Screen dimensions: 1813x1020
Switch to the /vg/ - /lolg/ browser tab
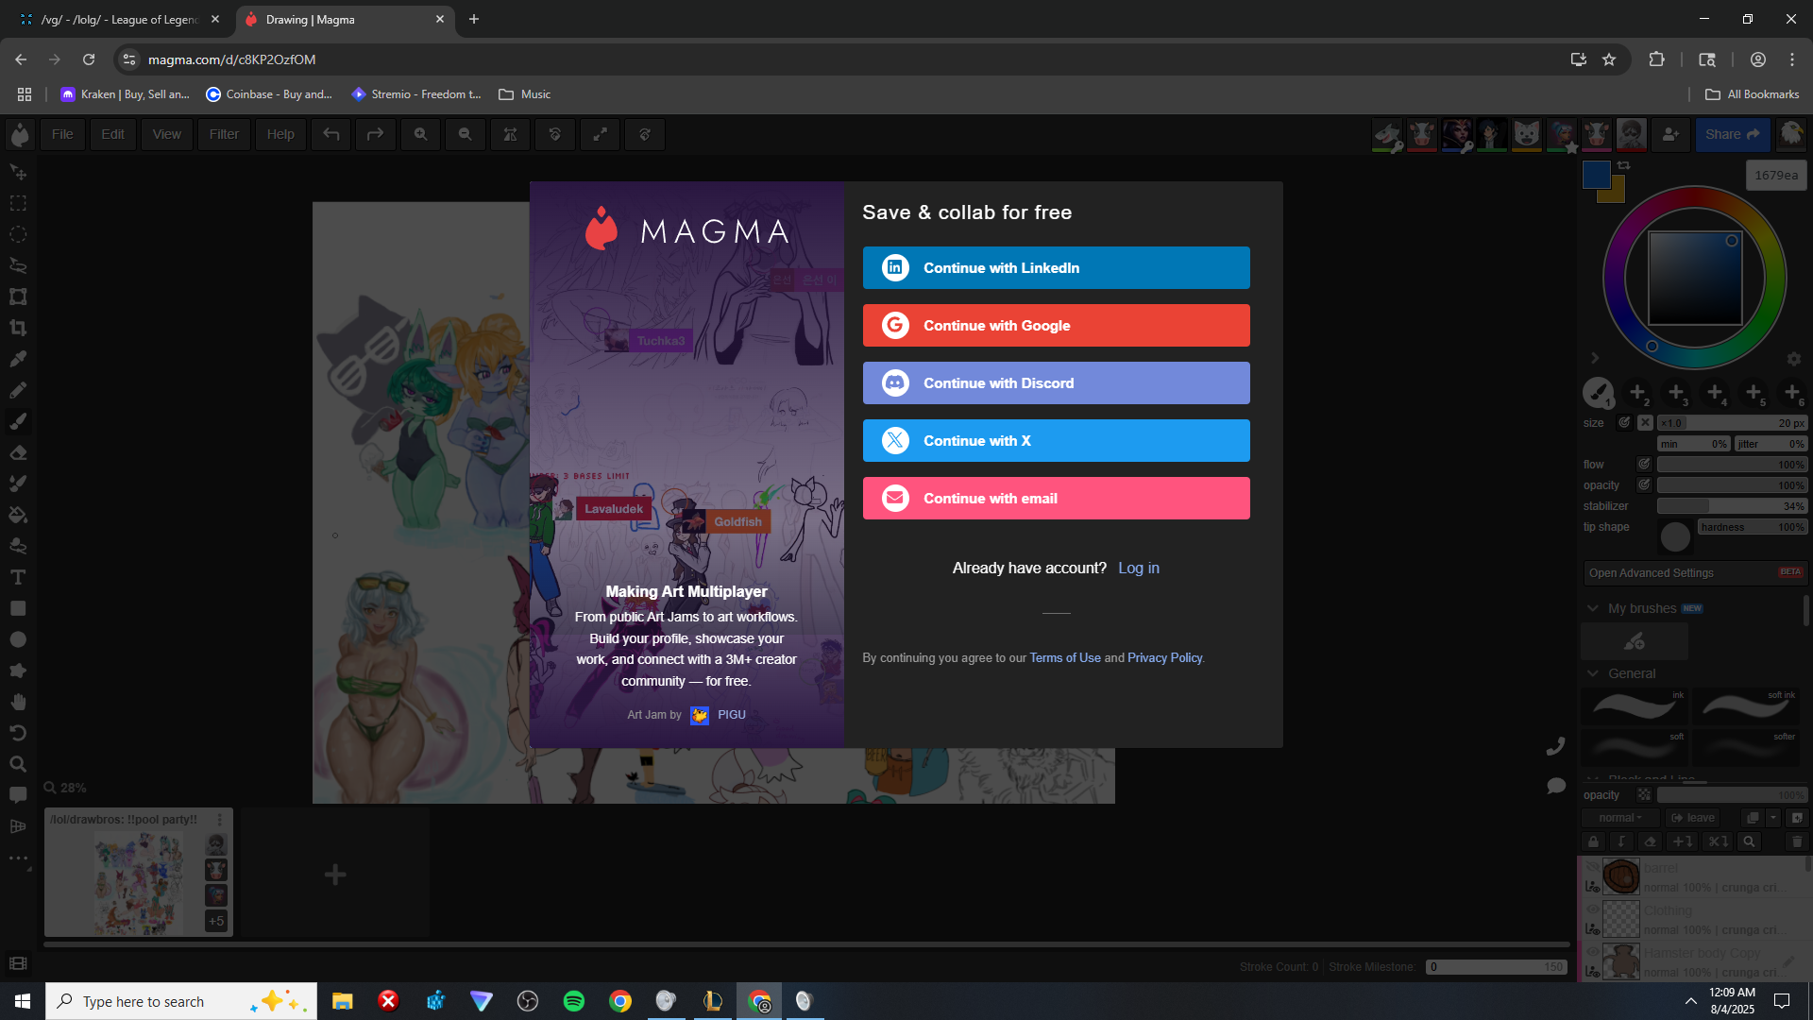pos(119,19)
